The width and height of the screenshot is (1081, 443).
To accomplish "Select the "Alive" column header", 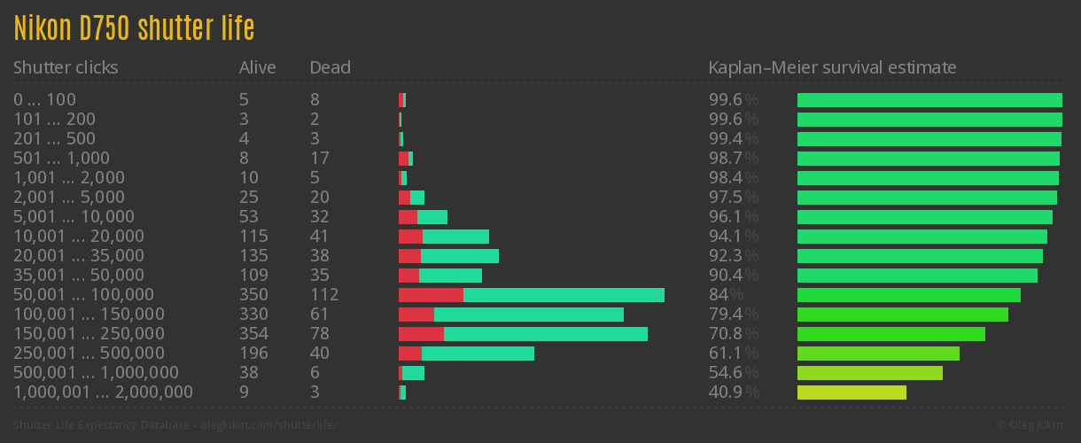I will [257, 67].
